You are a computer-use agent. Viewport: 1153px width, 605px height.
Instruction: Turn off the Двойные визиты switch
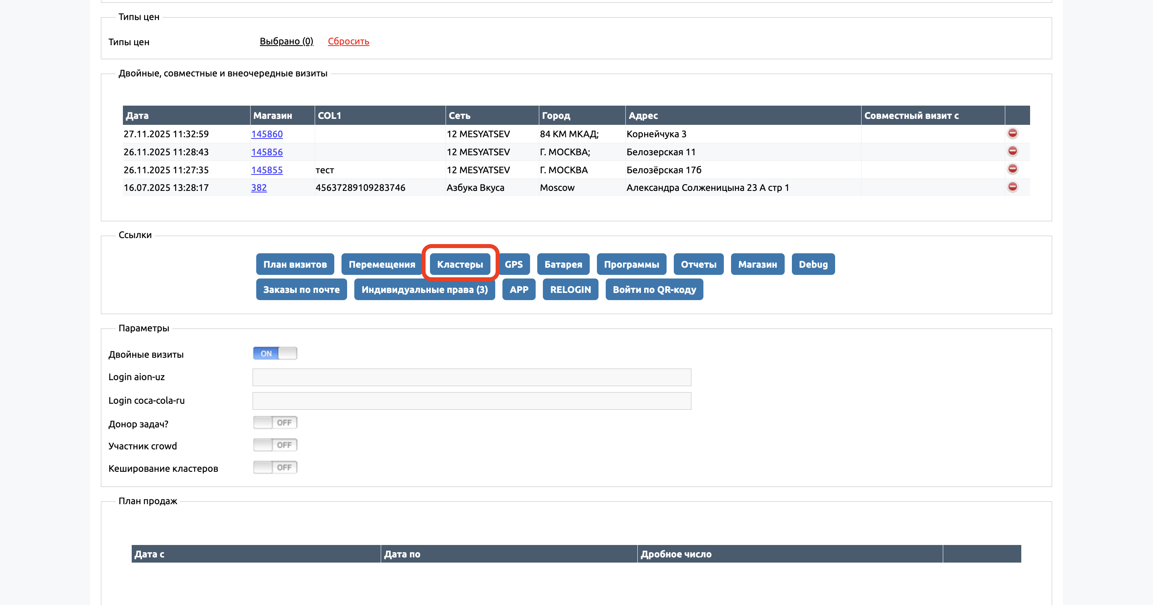click(x=275, y=353)
